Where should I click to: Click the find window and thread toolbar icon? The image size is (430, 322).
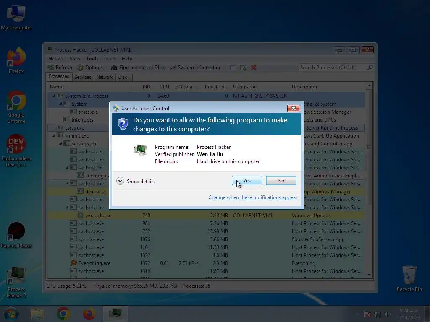coord(243,68)
